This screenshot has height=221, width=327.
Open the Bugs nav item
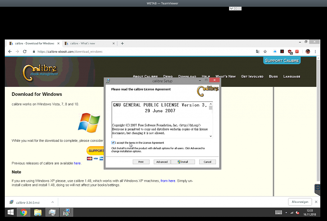click(x=273, y=77)
